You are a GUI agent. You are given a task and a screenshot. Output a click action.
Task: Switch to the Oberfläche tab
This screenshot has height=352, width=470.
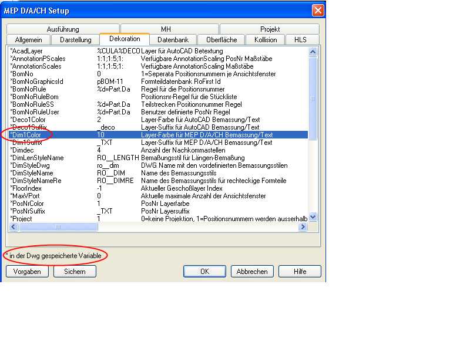221,40
